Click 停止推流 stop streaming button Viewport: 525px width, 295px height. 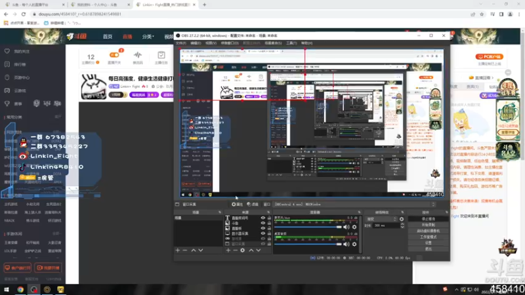click(429, 219)
